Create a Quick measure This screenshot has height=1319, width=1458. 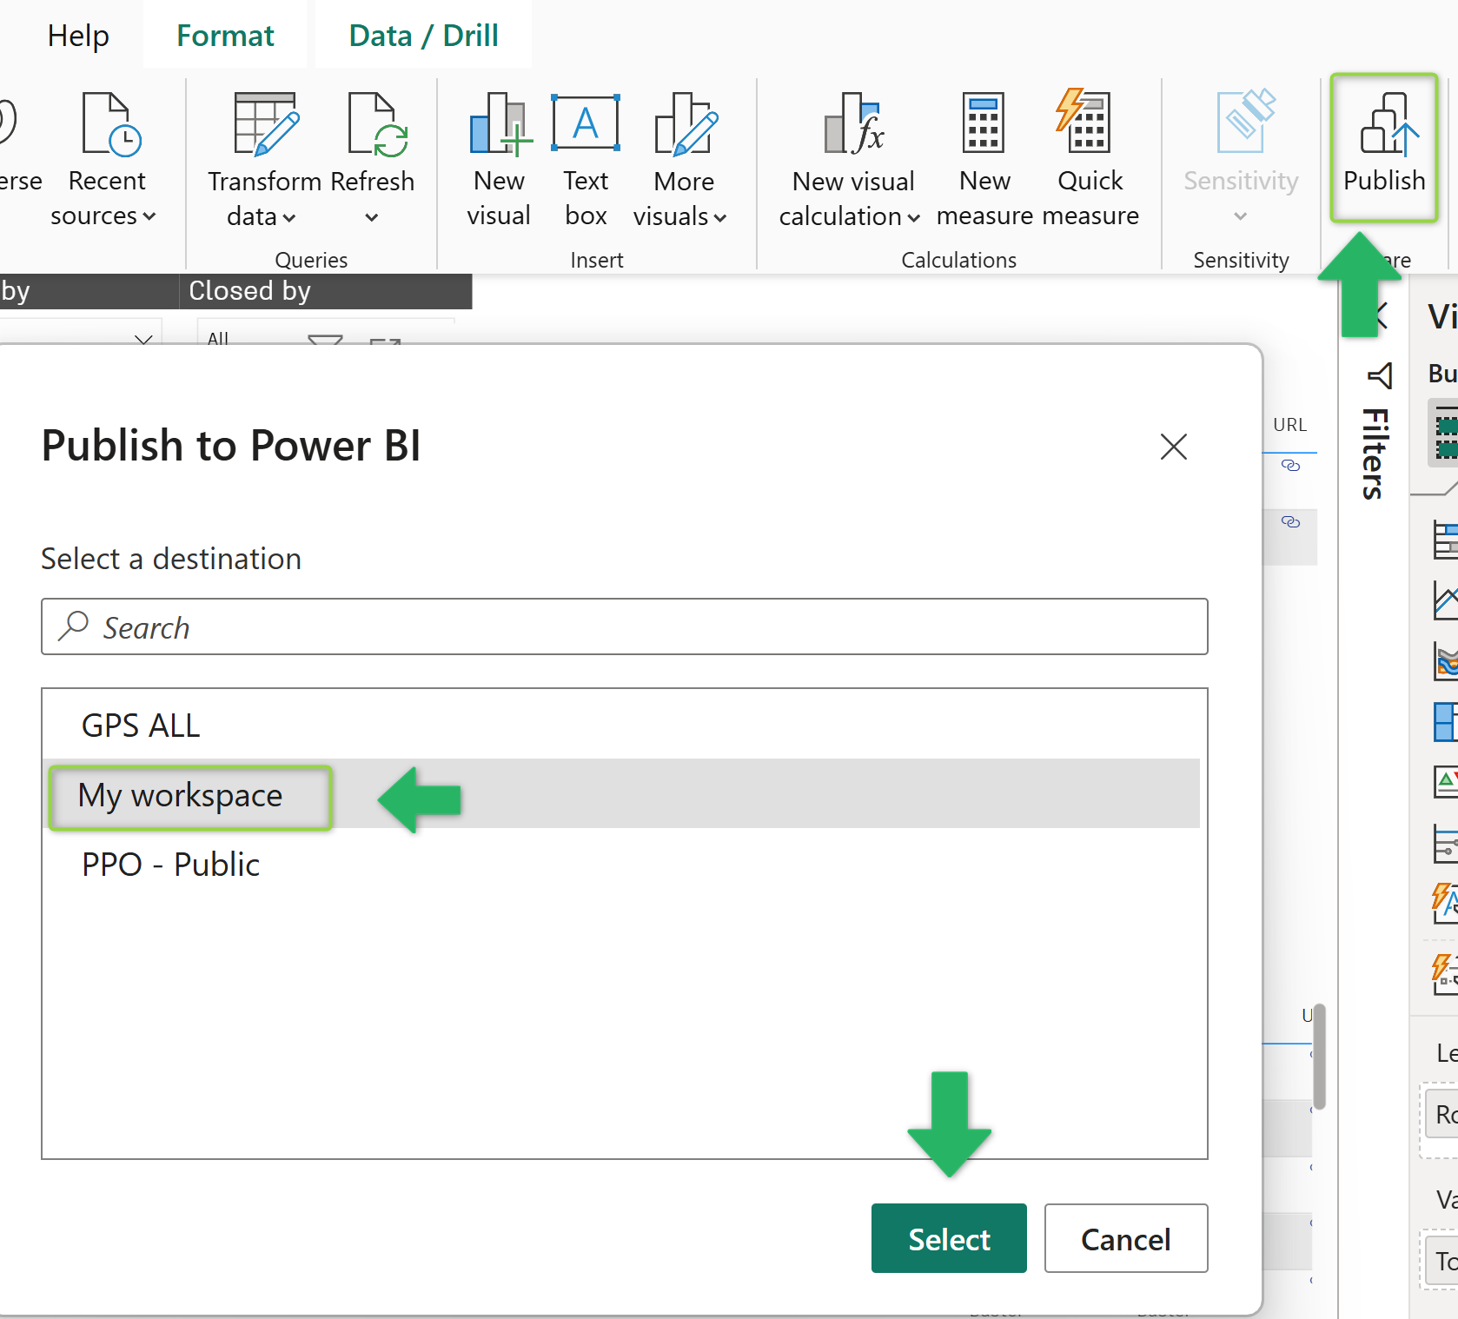click(1090, 160)
